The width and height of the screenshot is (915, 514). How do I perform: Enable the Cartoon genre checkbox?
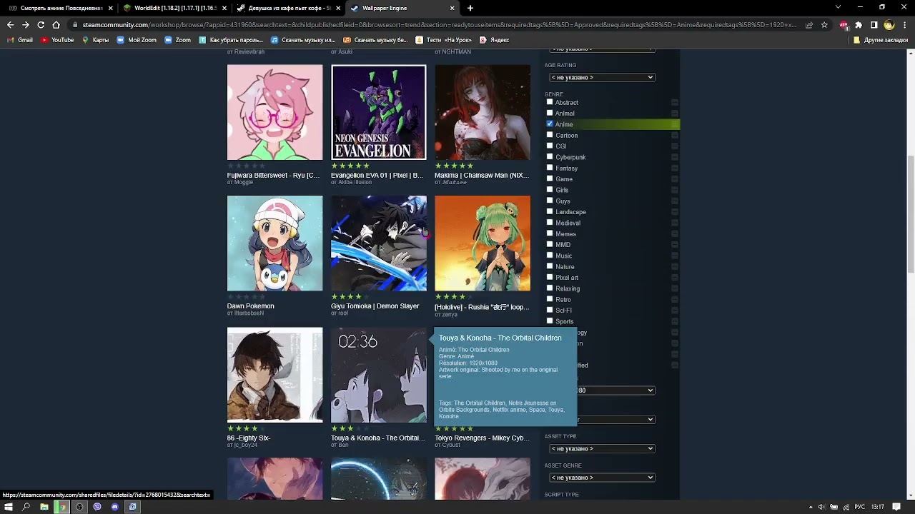550,135
